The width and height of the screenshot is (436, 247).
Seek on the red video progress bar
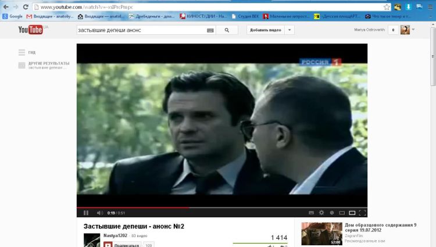pos(222,207)
